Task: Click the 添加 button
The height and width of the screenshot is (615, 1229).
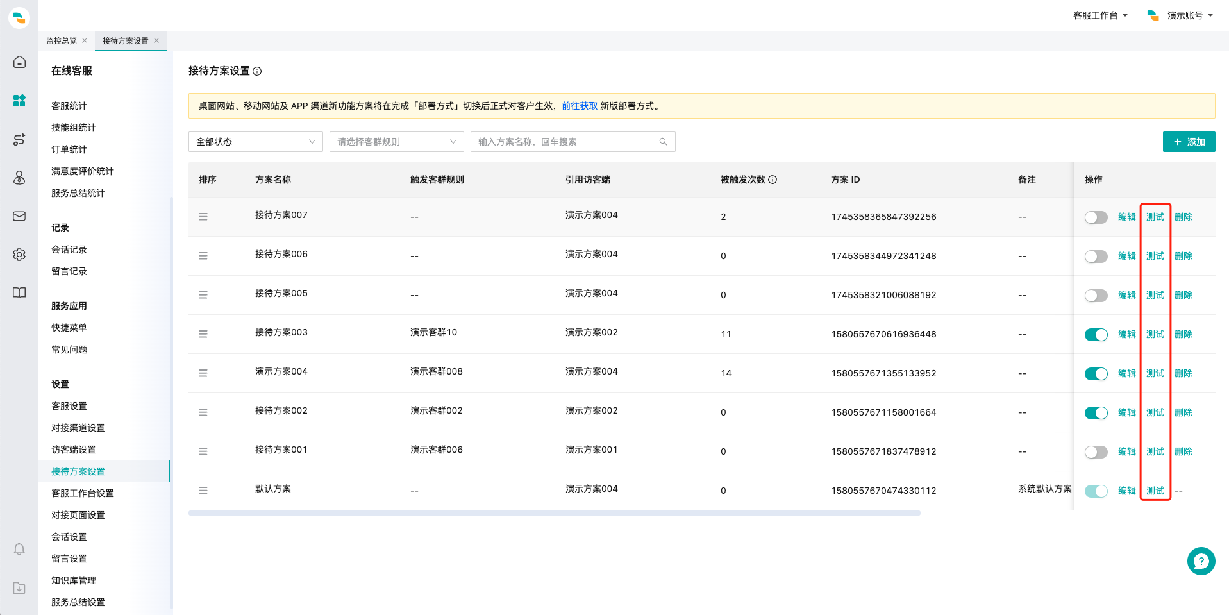Action: (x=1189, y=142)
